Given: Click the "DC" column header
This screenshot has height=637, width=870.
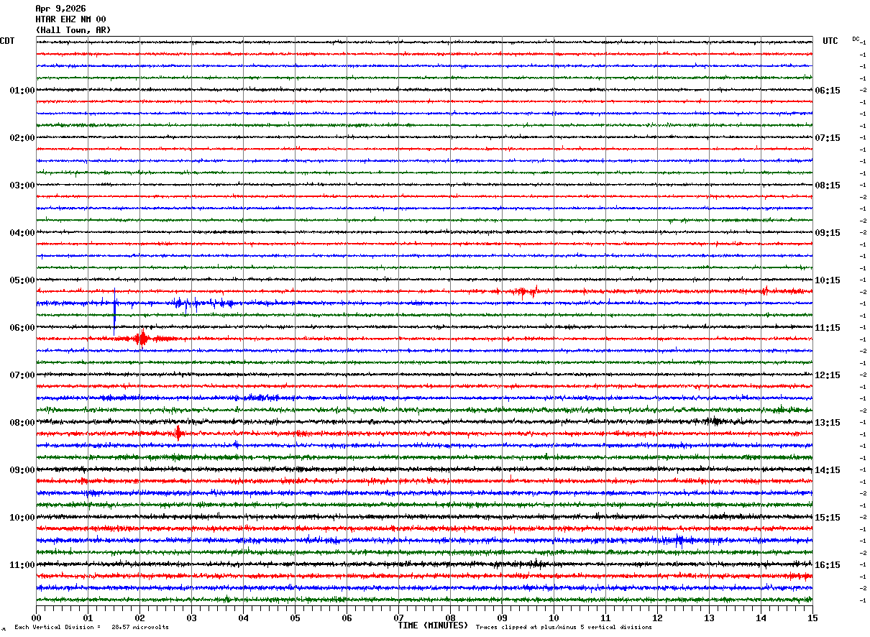Looking at the screenshot, I should 856,39.
